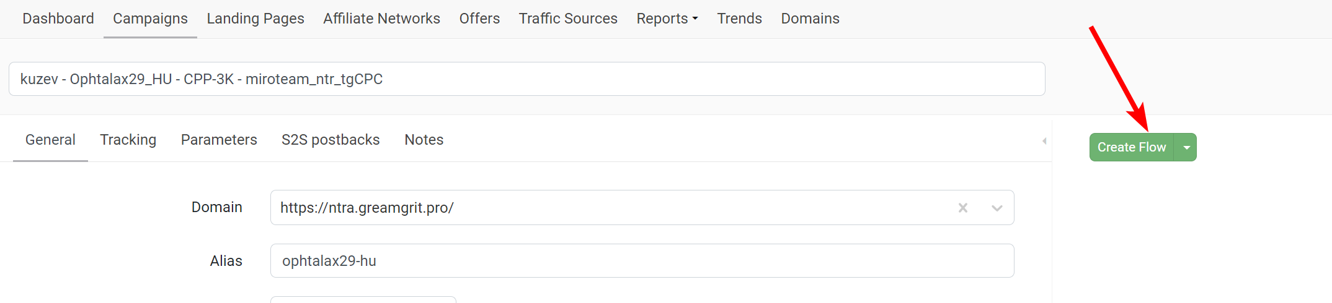Click the Alias input field
This screenshot has height=303, width=1332.
pyautogui.click(x=642, y=261)
